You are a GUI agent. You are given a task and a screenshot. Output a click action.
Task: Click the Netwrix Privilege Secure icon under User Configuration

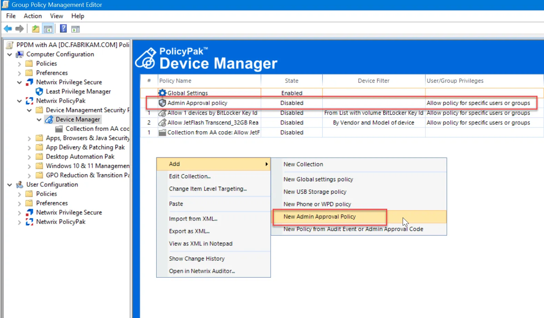coord(30,212)
